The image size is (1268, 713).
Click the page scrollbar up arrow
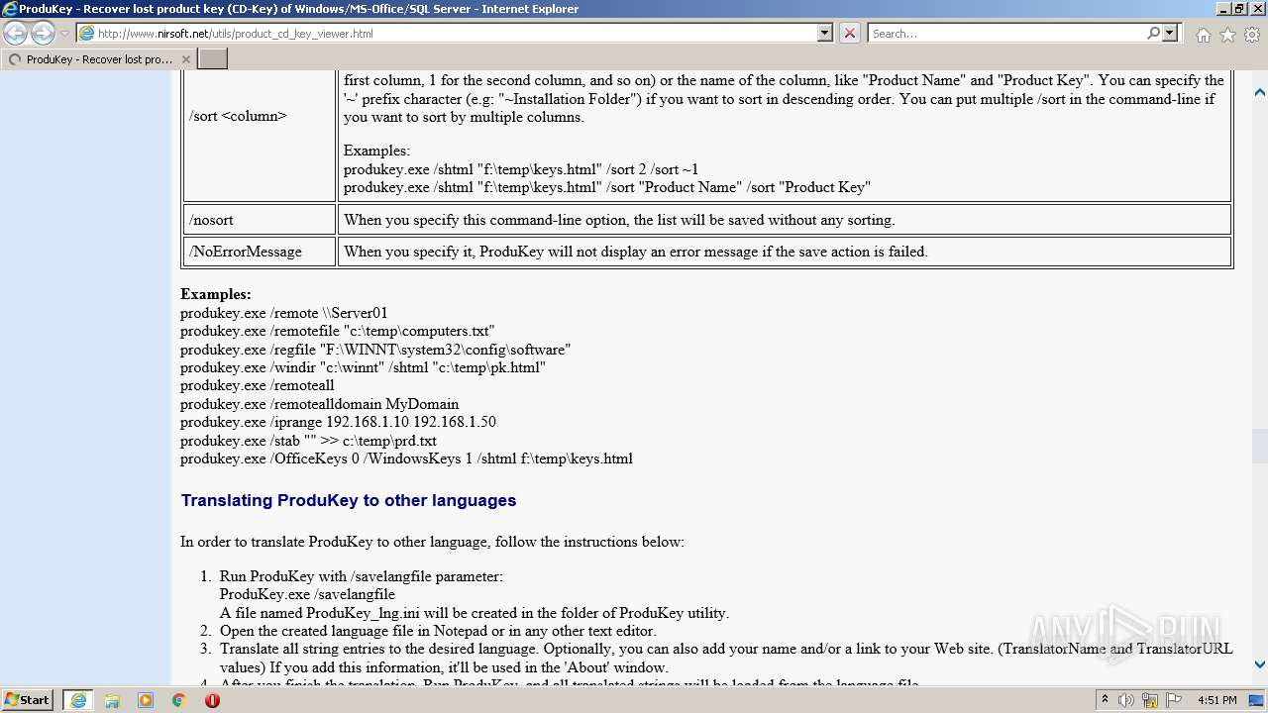pos(1259,92)
